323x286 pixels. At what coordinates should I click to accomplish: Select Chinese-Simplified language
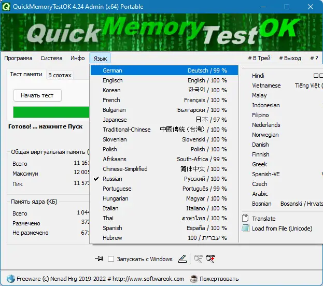164,169
